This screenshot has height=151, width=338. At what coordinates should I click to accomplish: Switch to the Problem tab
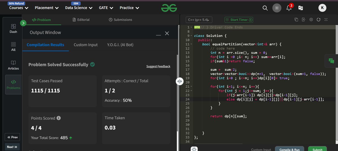[41, 20]
